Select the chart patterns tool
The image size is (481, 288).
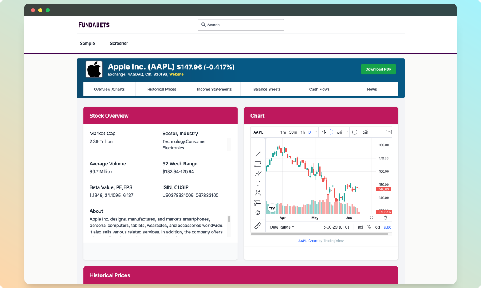pyautogui.click(x=258, y=193)
